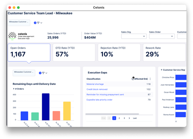Click Ronna Koziol bar

coord(181,115)
